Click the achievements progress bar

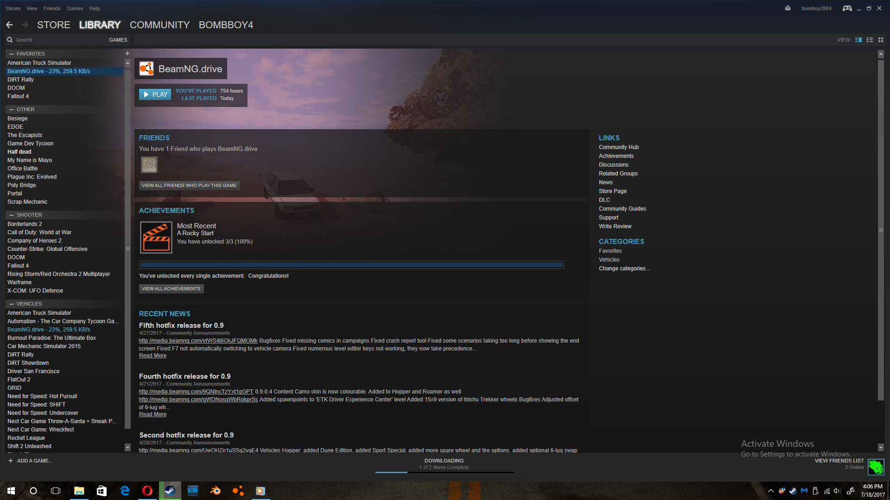click(351, 265)
